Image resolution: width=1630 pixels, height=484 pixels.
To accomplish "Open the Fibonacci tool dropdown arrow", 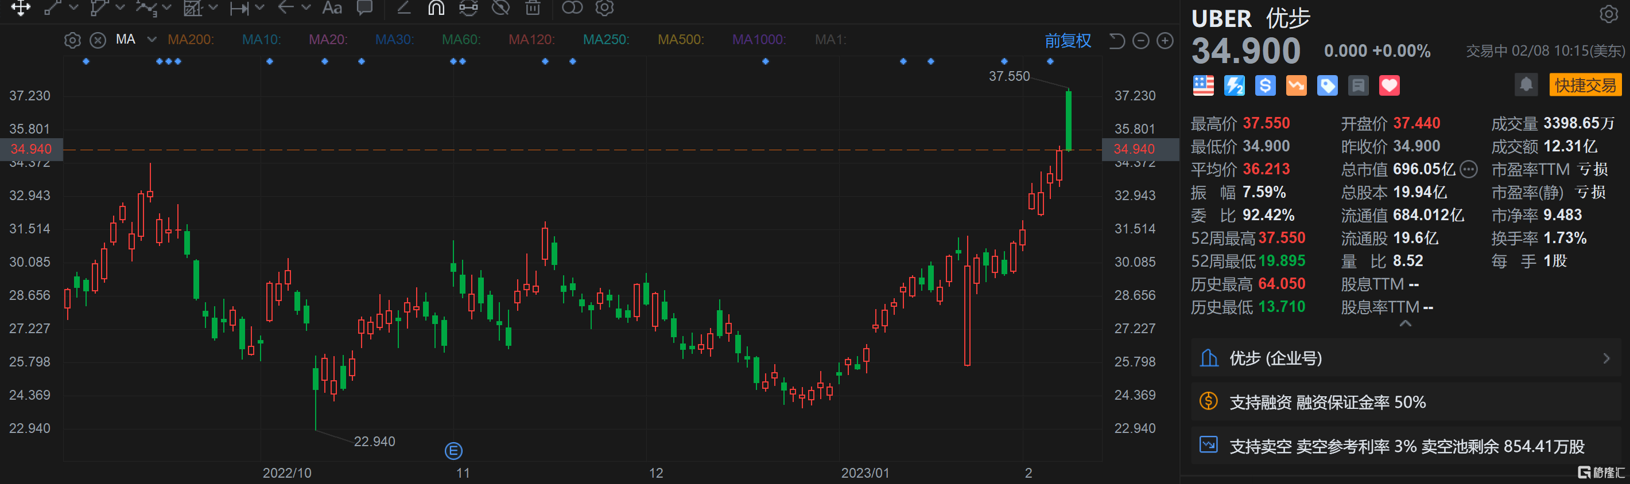I will pos(214,7).
